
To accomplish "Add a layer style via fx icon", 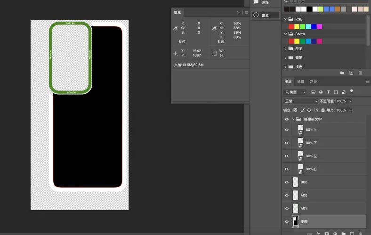I will tap(318, 233).
